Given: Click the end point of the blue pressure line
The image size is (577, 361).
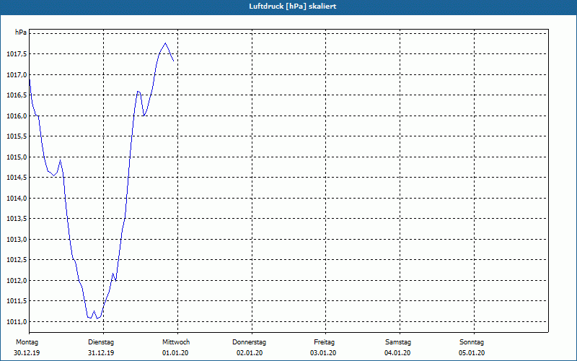Looking at the screenshot, I should 173,61.
